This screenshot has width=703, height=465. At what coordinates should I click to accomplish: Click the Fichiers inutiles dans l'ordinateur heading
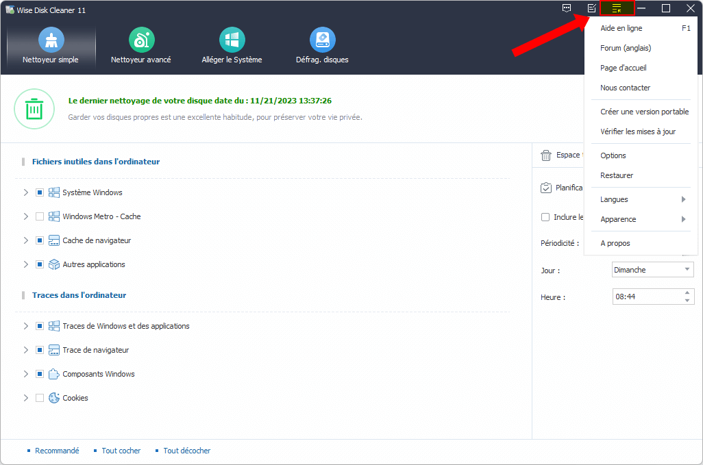click(x=96, y=162)
